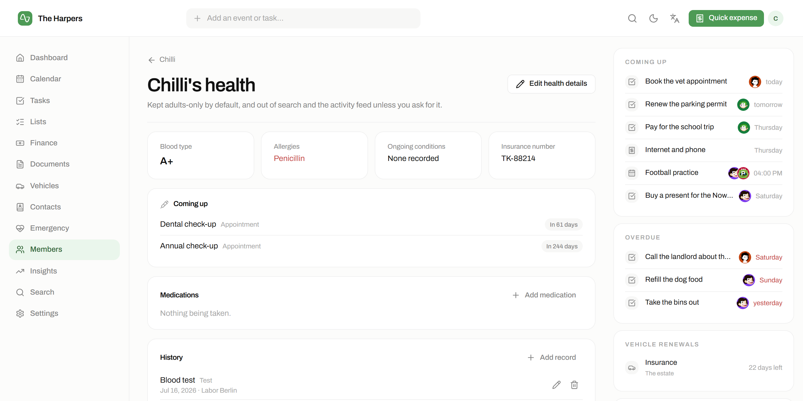The image size is (803, 401).
Task: Select Members in the sidebar
Action: pos(64,250)
